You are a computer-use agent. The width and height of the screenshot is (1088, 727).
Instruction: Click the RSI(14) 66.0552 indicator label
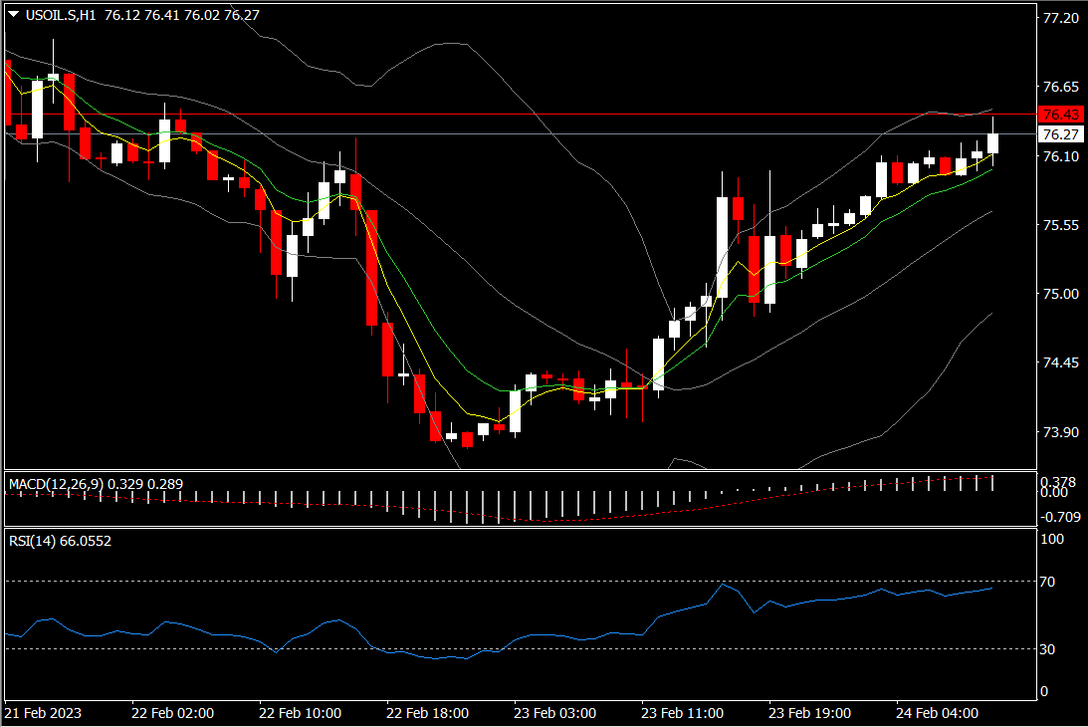click(60, 542)
